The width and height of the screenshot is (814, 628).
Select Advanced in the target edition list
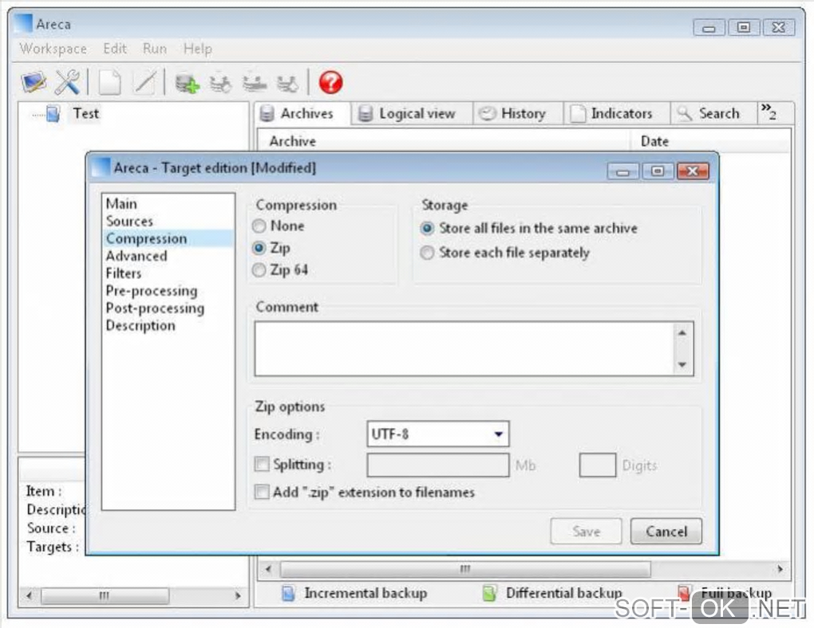[168, 256]
